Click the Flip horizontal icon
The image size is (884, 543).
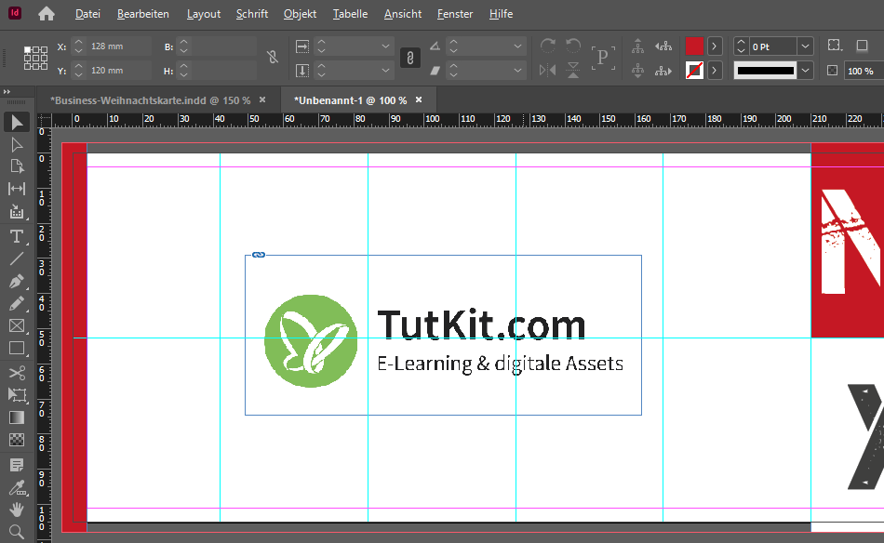click(x=547, y=70)
